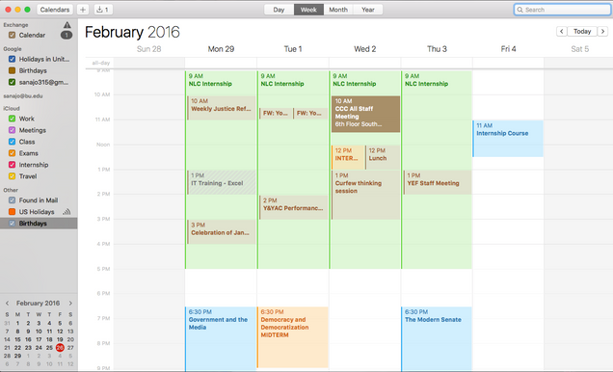Click the search magnifier icon
This screenshot has width=613, height=372.
[x=520, y=10]
